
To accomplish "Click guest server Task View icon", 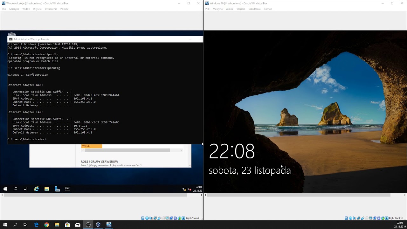I will click(x=25, y=189).
